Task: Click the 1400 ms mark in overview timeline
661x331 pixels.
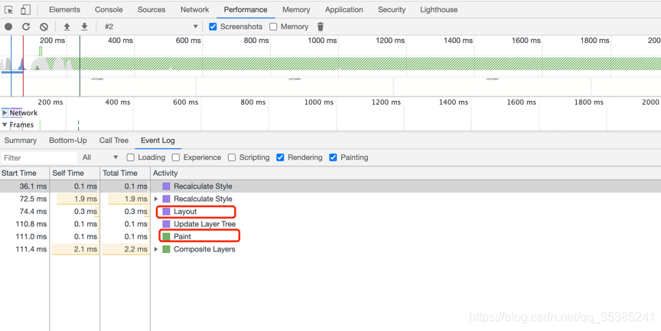Action: (457, 41)
